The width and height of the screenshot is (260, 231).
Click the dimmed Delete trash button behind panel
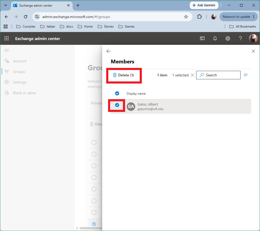coord(96,124)
